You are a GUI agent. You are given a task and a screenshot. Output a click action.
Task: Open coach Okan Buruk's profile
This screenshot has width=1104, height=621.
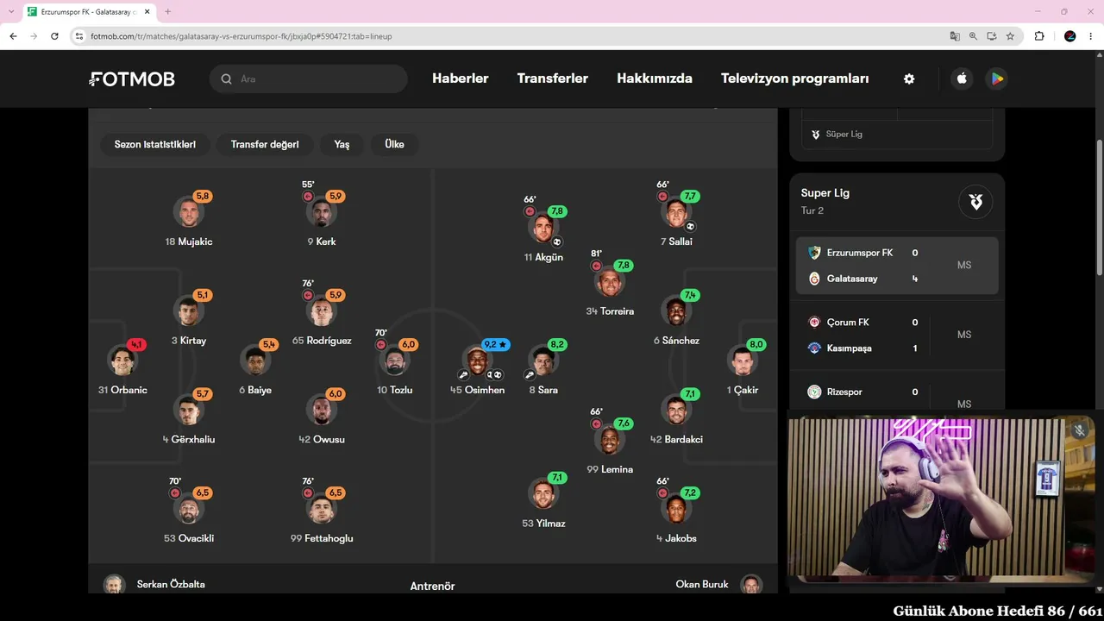click(719, 585)
